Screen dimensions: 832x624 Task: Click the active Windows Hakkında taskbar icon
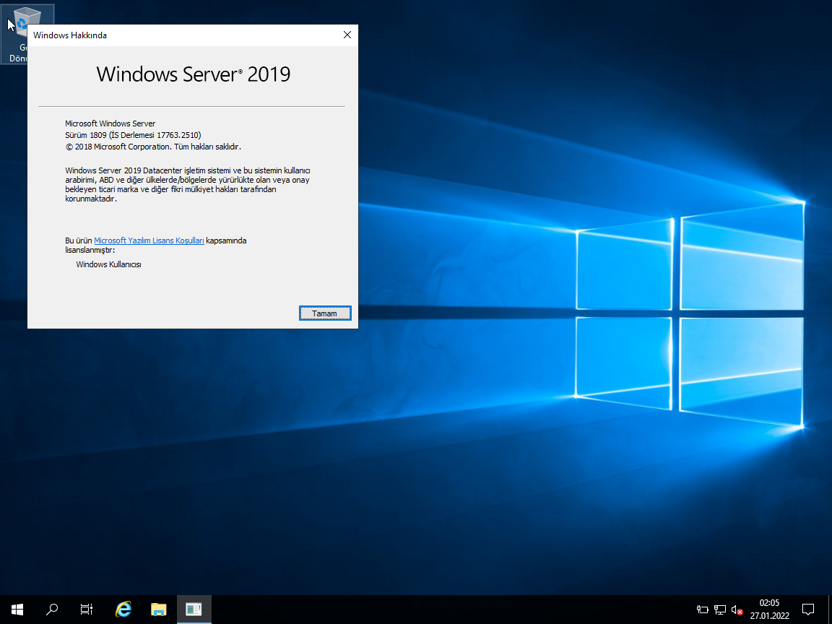point(194,609)
